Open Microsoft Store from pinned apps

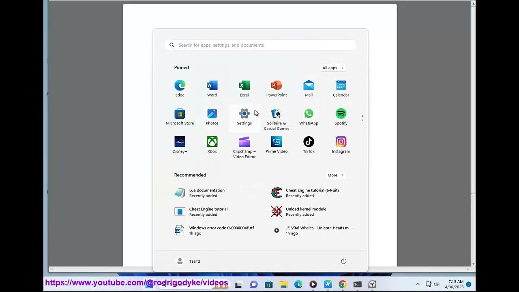tap(180, 117)
